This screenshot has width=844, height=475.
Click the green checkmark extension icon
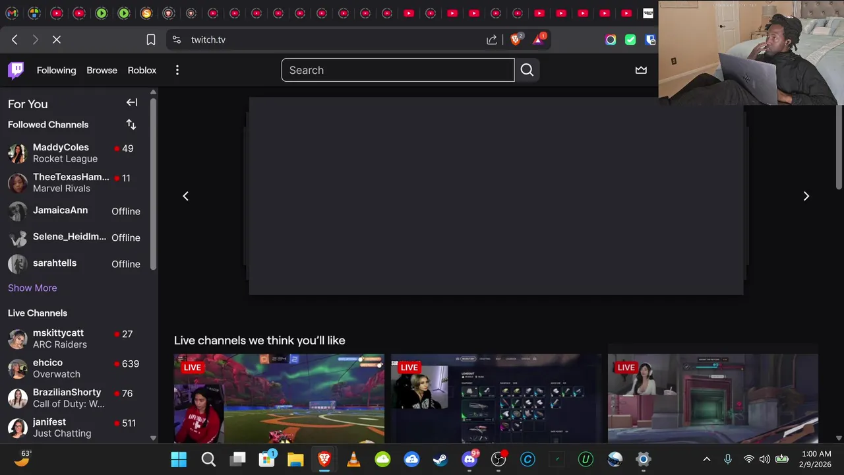(630, 40)
